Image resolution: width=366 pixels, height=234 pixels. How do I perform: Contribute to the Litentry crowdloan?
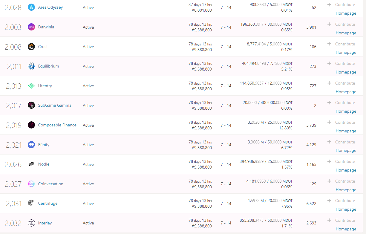coord(341,83)
